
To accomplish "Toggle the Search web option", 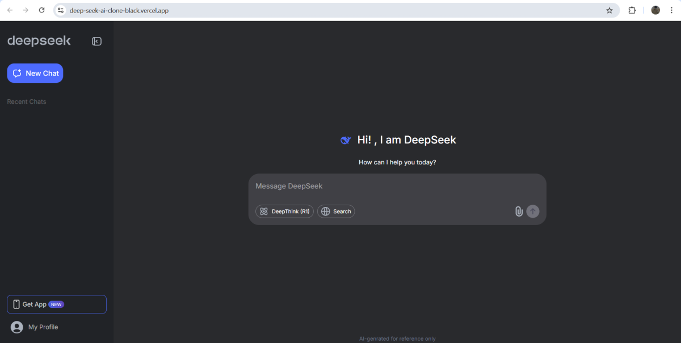I will tap(336, 211).
